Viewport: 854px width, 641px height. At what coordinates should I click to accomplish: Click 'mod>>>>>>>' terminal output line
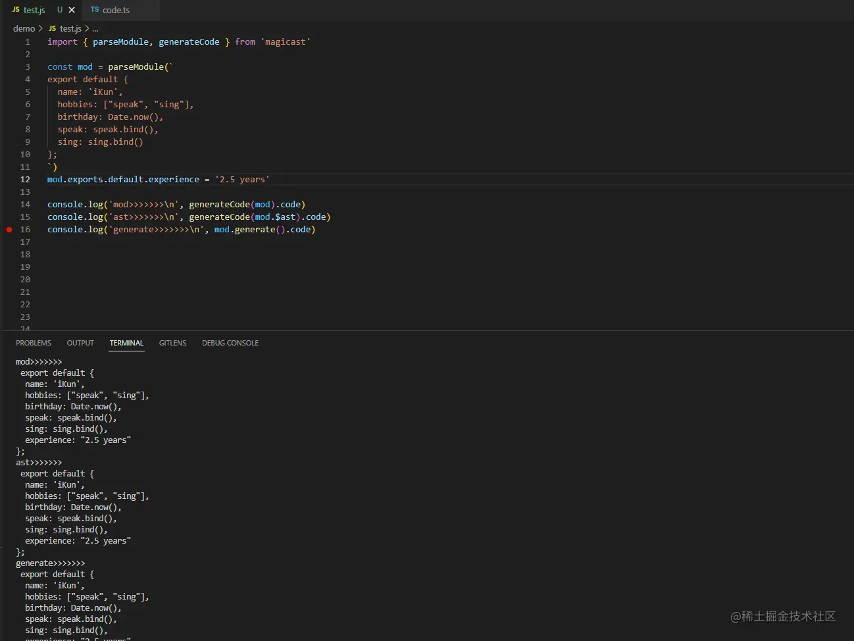coord(39,362)
